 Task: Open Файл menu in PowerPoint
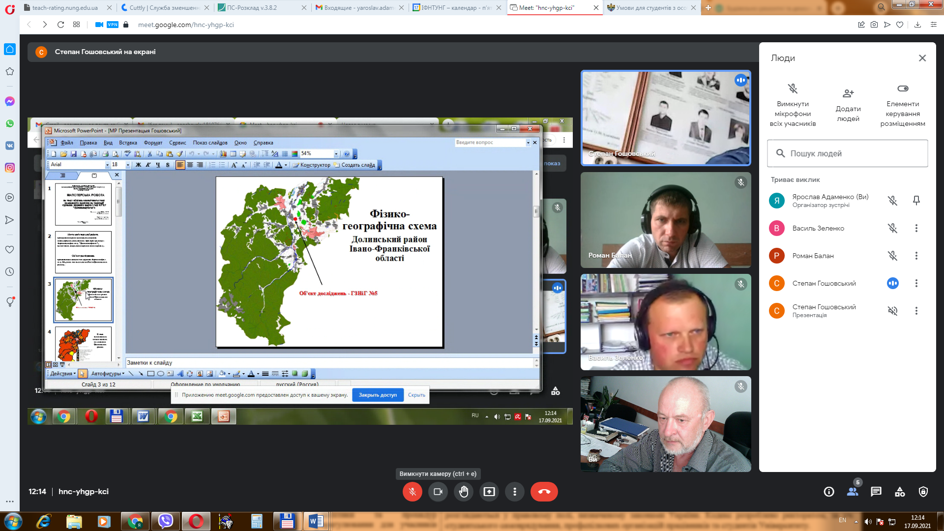67,143
